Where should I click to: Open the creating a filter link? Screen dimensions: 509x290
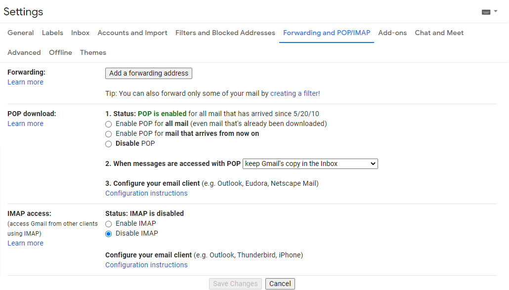295,93
